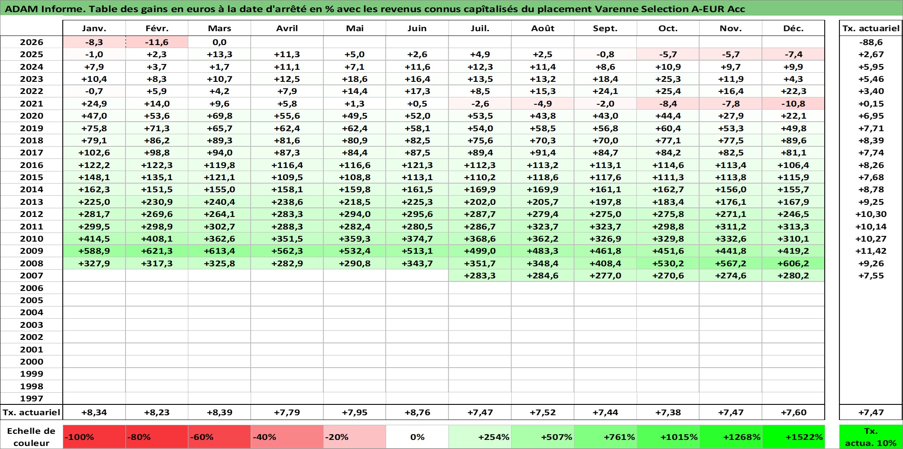Click the 2009 row label
The height and width of the screenshot is (449, 903).
tap(32, 251)
